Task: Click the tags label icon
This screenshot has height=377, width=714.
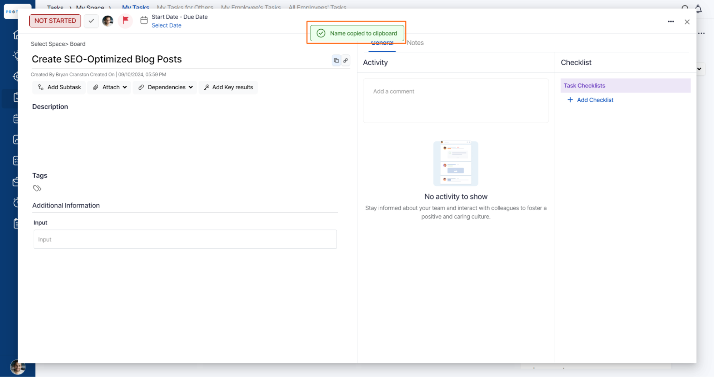Action: pyautogui.click(x=37, y=188)
